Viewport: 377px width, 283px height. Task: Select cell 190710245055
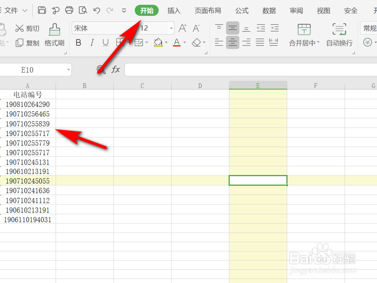[28, 181]
